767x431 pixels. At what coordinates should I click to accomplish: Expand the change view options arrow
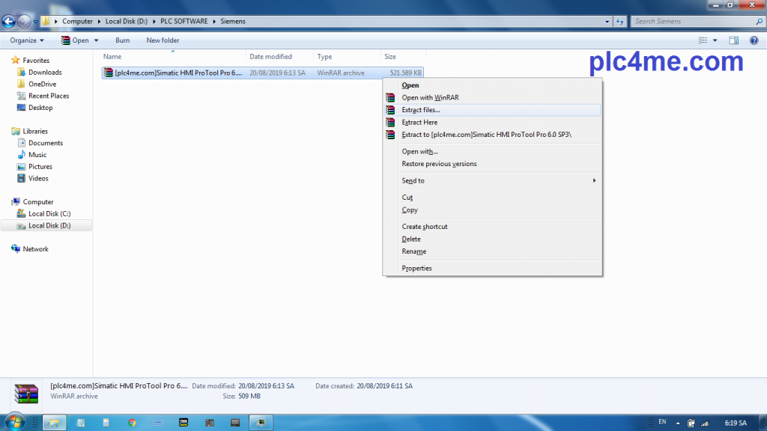pyautogui.click(x=715, y=40)
